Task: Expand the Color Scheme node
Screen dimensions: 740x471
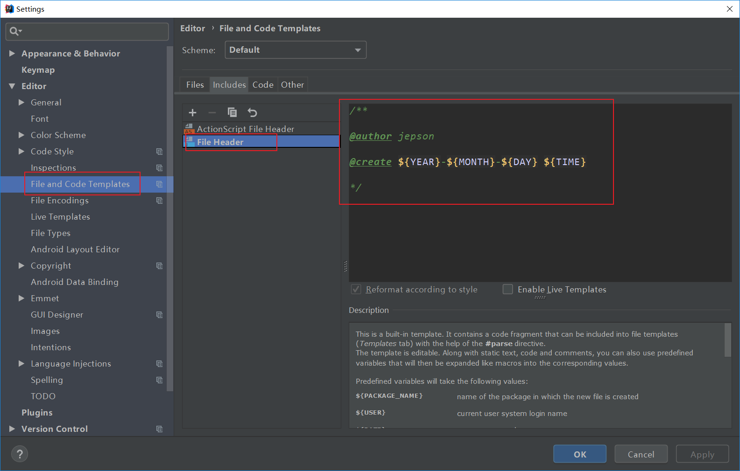Action: (x=21, y=135)
